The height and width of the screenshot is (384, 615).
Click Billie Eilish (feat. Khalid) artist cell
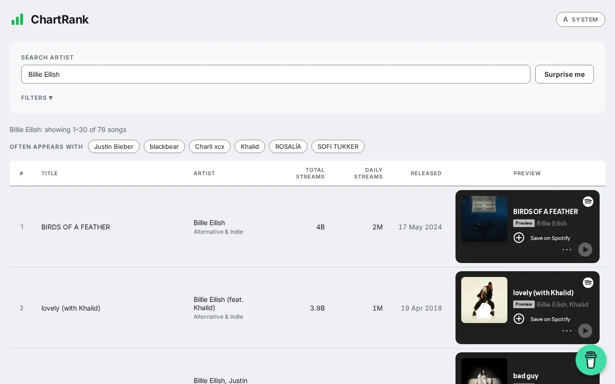click(x=219, y=303)
